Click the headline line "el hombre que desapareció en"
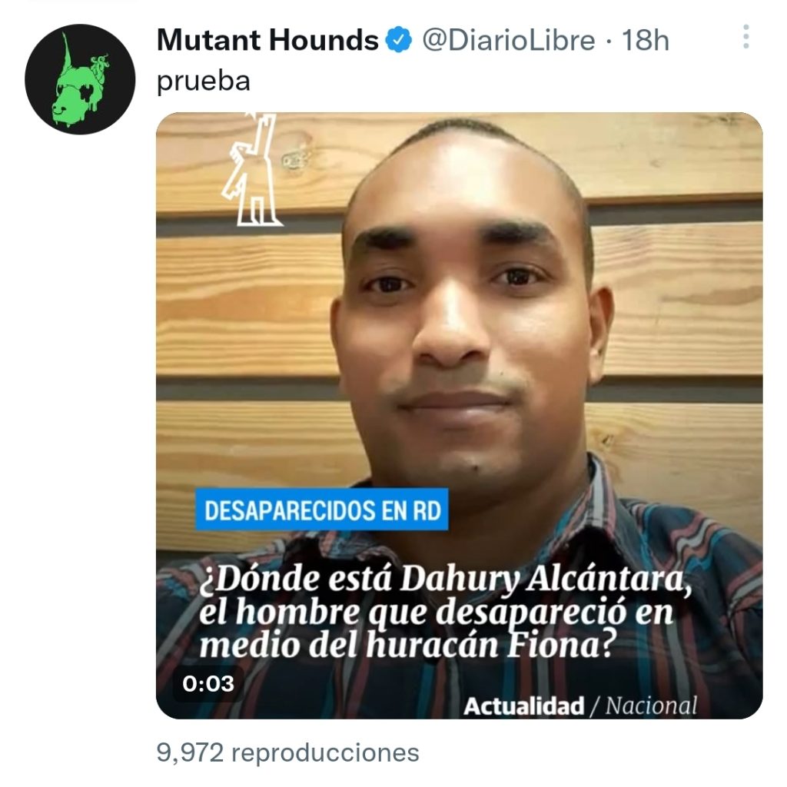Screen dimensions: 787x787 coord(436,613)
